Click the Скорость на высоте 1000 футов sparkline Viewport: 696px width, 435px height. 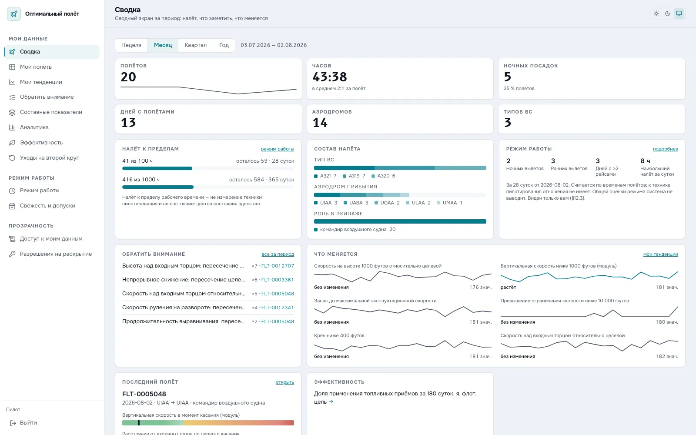(x=403, y=276)
